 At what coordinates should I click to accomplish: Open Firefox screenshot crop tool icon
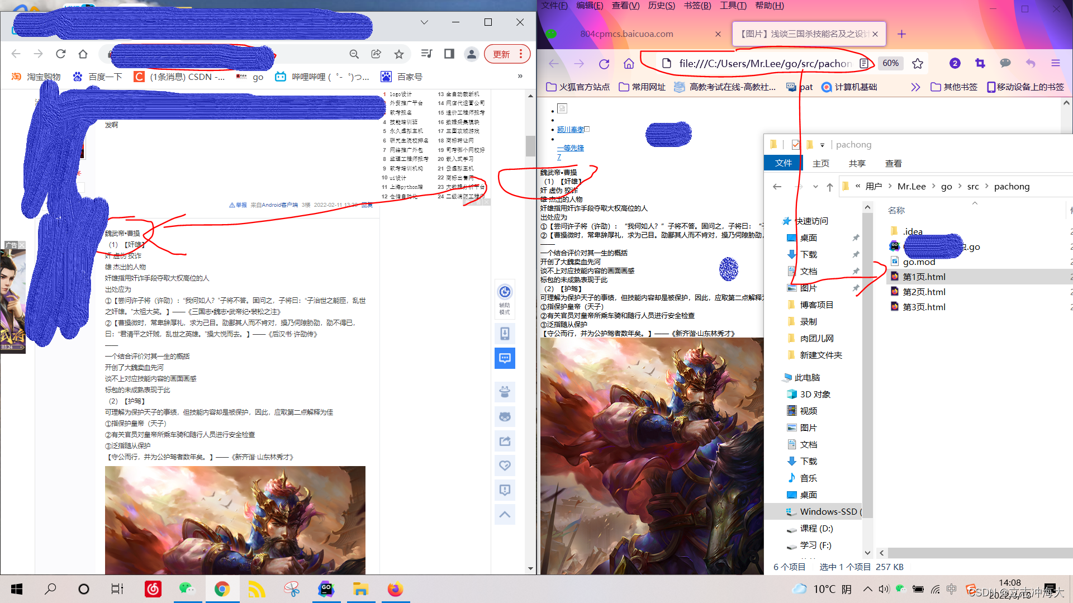click(980, 63)
